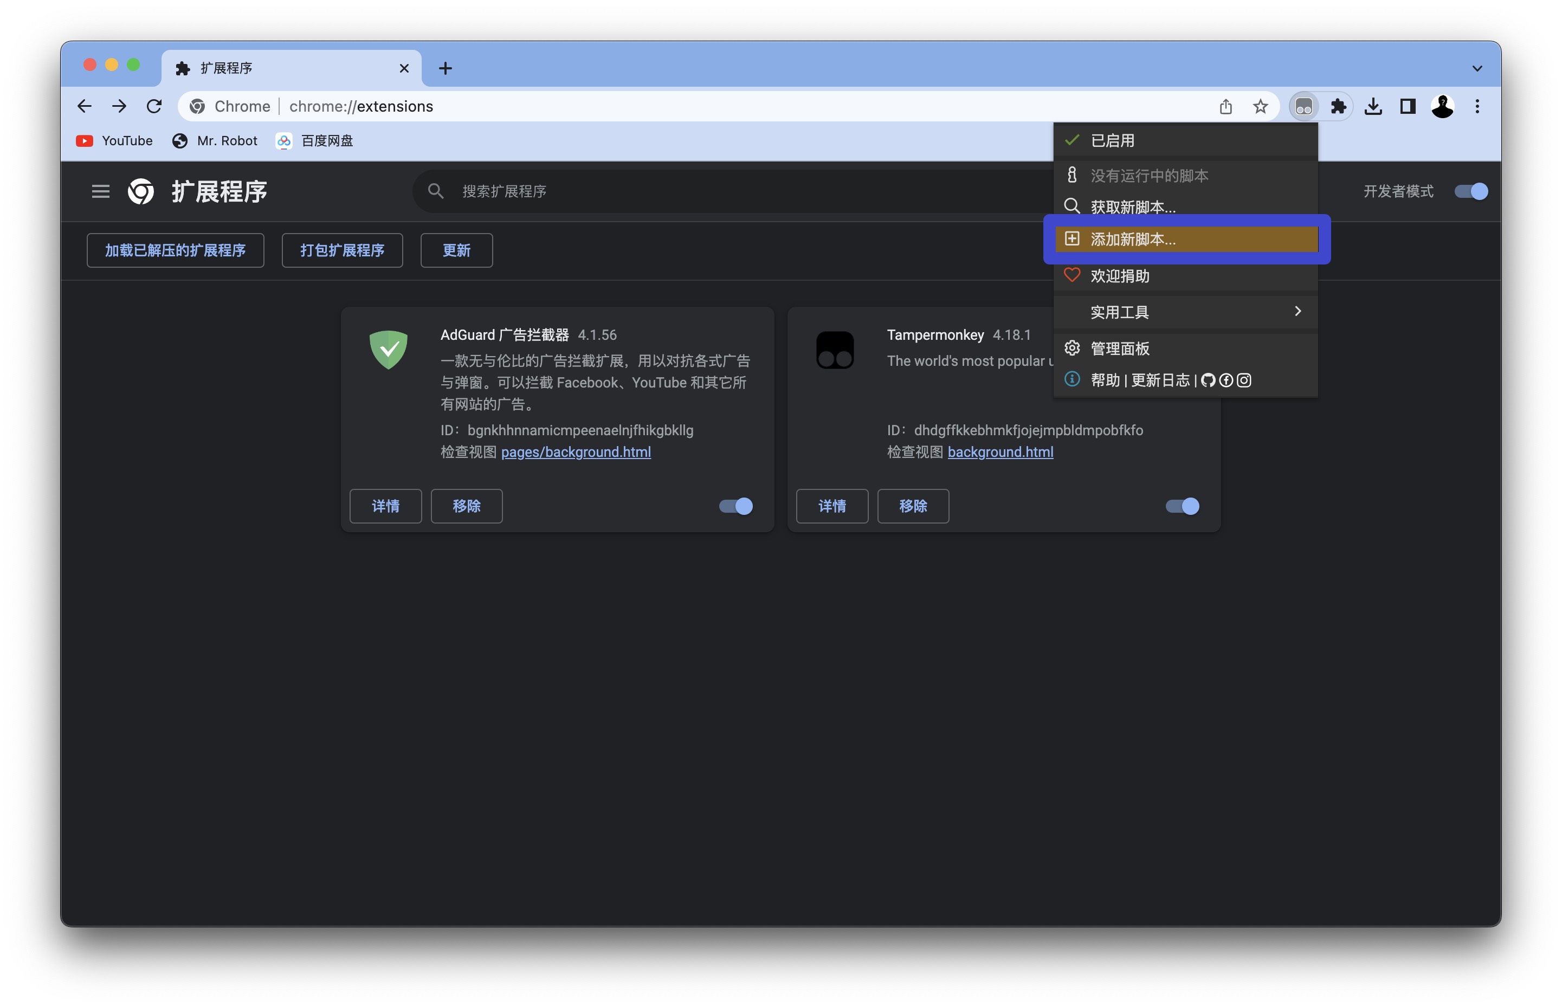
Task: Open the tab search dropdown arrow
Action: (x=1476, y=69)
